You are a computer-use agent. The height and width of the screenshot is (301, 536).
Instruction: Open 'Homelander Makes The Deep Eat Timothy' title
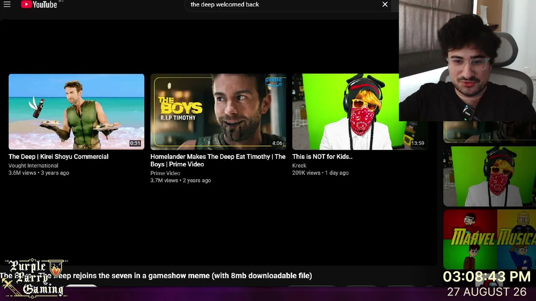point(218,161)
